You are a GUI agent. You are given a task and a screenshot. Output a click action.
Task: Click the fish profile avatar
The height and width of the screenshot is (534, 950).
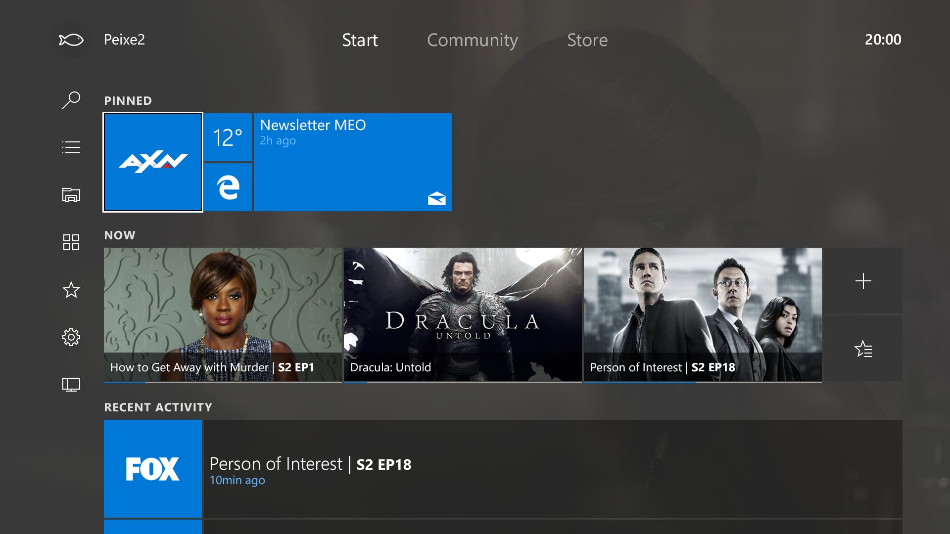pyautogui.click(x=71, y=40)
